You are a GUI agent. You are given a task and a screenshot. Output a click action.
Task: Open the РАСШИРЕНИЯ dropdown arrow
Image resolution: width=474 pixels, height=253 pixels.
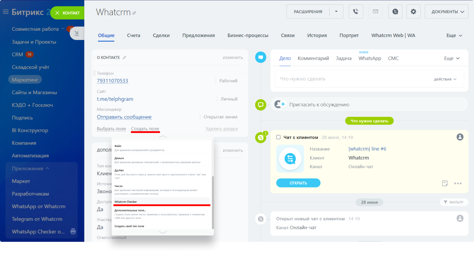pos(336,12)
